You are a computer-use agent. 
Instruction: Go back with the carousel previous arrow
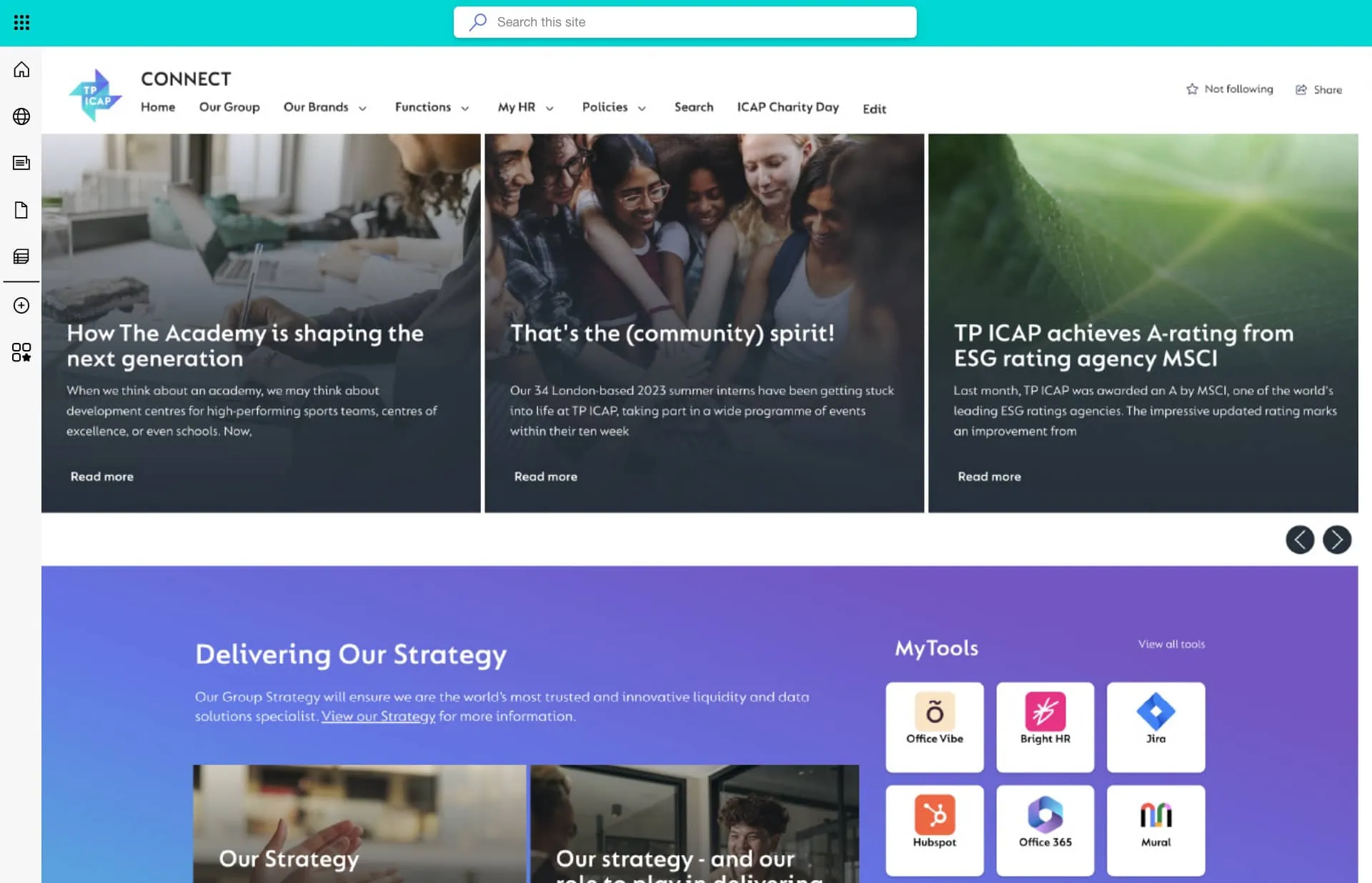(1299, 539)
